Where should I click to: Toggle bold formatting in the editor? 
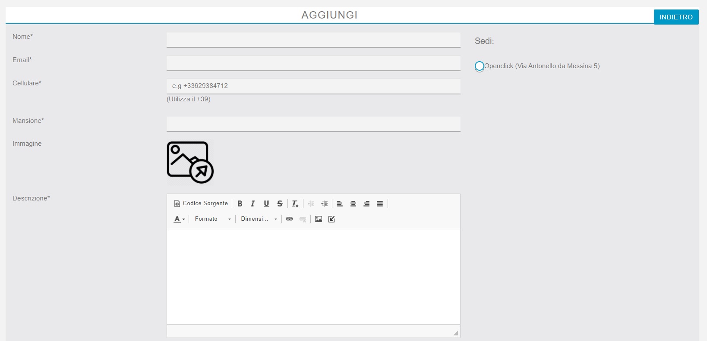[240, 203]
